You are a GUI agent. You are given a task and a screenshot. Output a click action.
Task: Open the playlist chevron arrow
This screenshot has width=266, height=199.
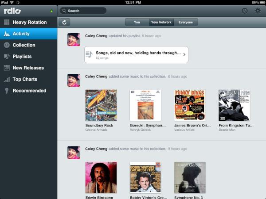(x=184, y=54)
